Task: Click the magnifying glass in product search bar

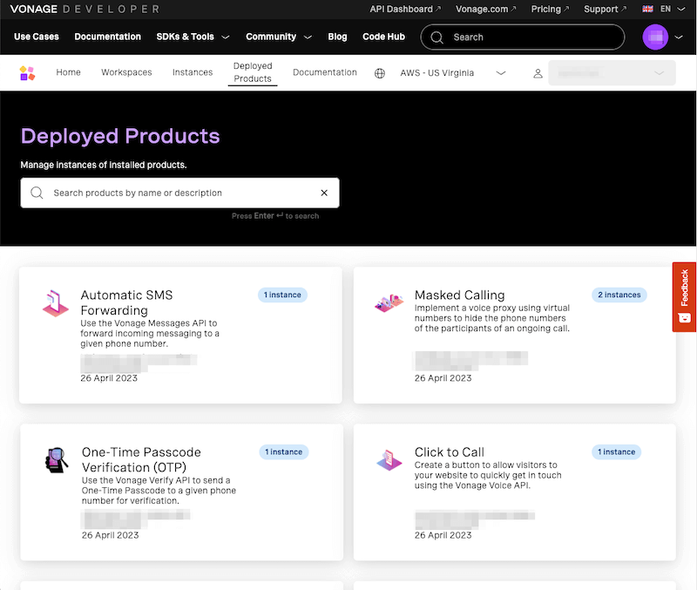Action: pyautogui.click(x=37, y=193)
